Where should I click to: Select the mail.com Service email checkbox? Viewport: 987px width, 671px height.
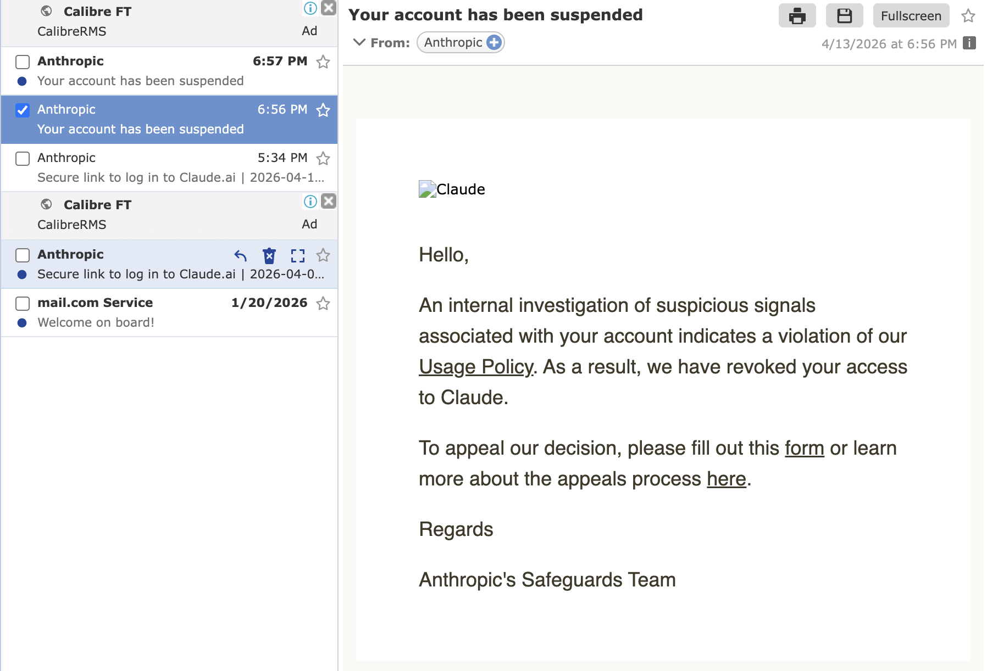23,304
